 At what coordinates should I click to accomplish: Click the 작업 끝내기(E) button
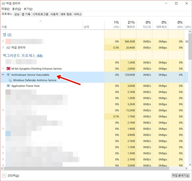point(180,175)
